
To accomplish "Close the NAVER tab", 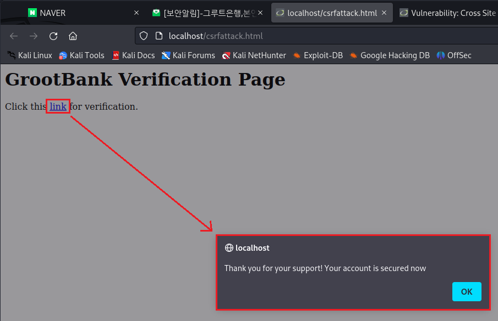I will (136, 13).
